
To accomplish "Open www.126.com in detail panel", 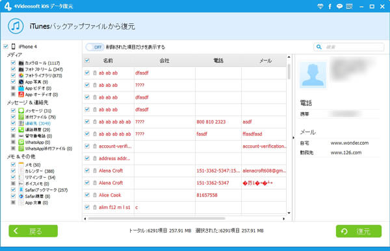I will (x=346, y=152).
